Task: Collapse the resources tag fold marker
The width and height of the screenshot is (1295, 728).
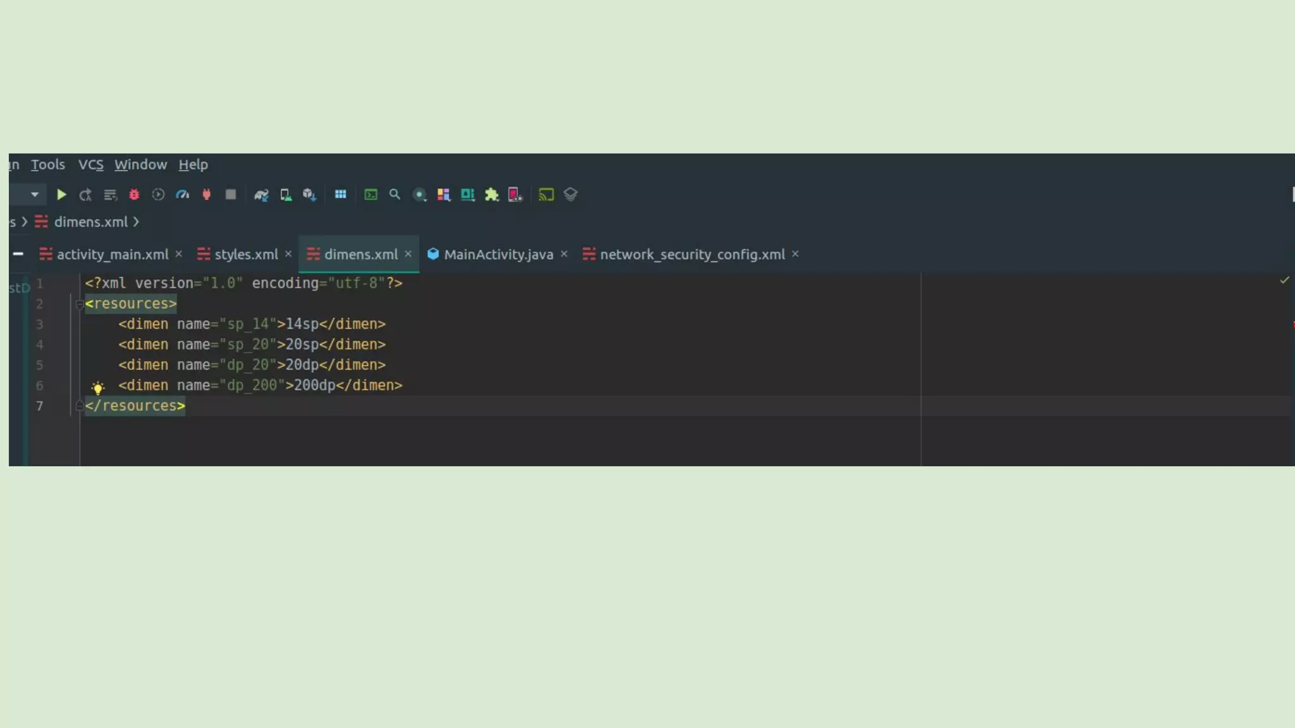Action: click(80, 305)
